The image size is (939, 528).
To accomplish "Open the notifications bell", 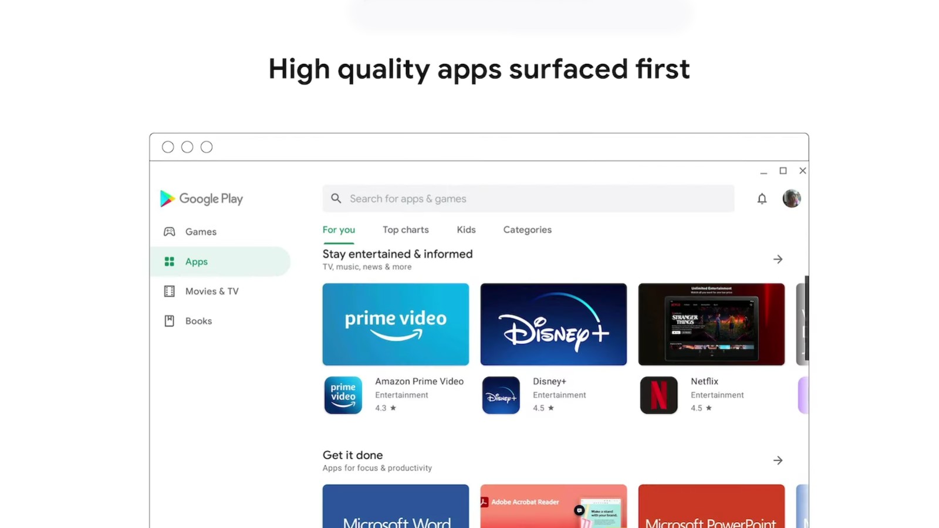I will [x=762, y=199].
